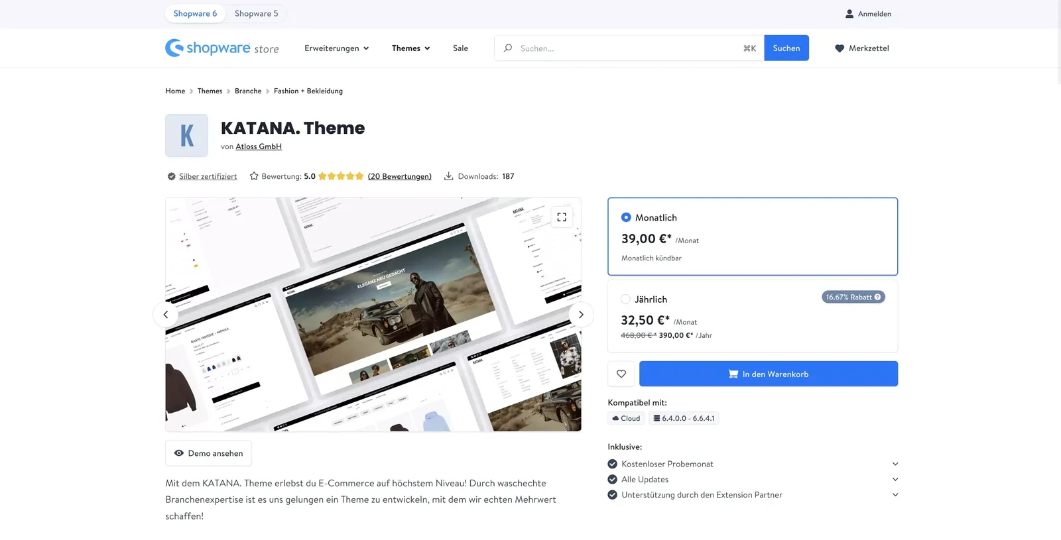
Task: Click the 39,00 €* monthly price
Action: (647, 239)
